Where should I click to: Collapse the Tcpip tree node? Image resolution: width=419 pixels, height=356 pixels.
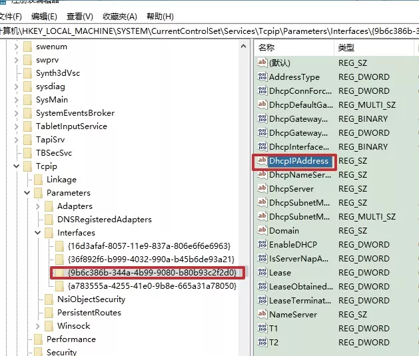17,166
